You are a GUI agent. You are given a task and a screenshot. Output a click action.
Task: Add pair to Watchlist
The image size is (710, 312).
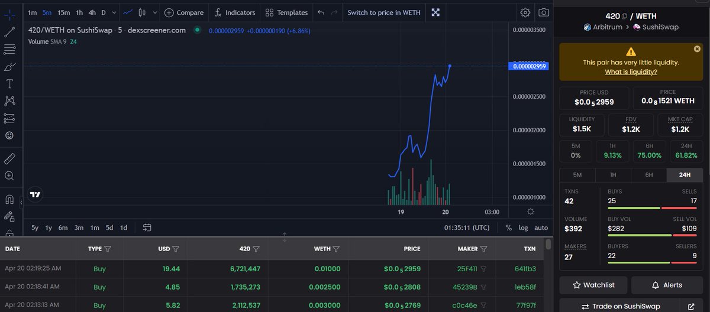[x=593, y=285]
